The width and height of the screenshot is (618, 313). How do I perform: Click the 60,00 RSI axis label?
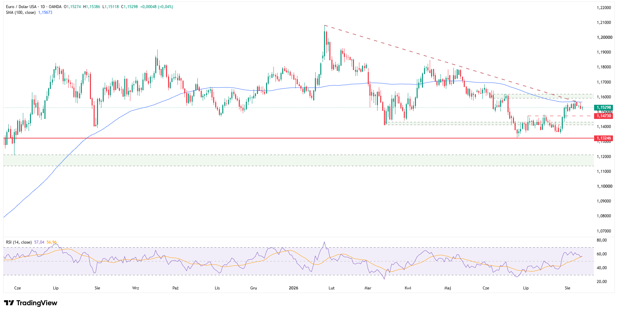(x=601, y=254)
